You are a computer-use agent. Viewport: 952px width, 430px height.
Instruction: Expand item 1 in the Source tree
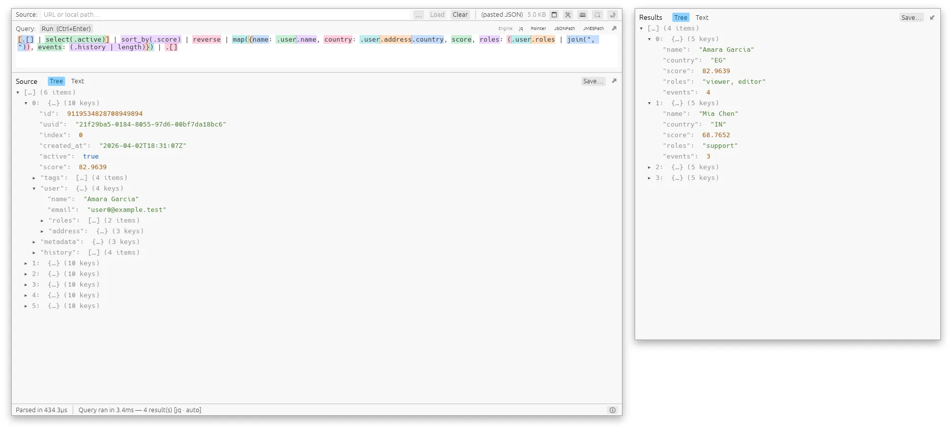click(x=26, y=263)
